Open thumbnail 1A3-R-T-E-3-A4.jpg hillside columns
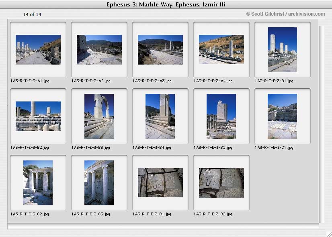 (x=221, y=50)
